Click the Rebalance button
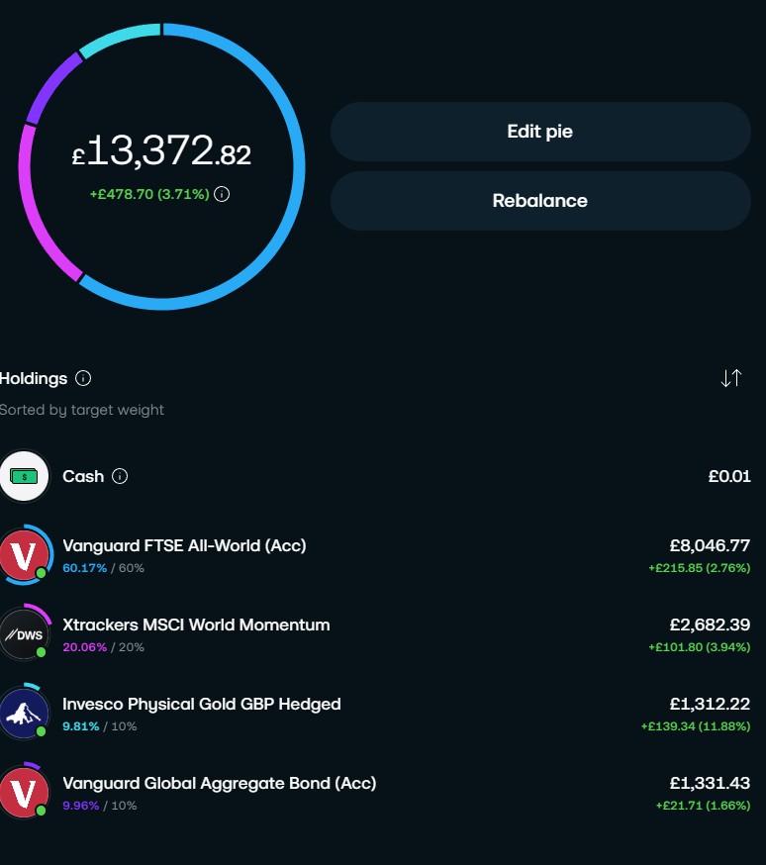Viewport: 766px width, 865px height. tap(540, 201)
